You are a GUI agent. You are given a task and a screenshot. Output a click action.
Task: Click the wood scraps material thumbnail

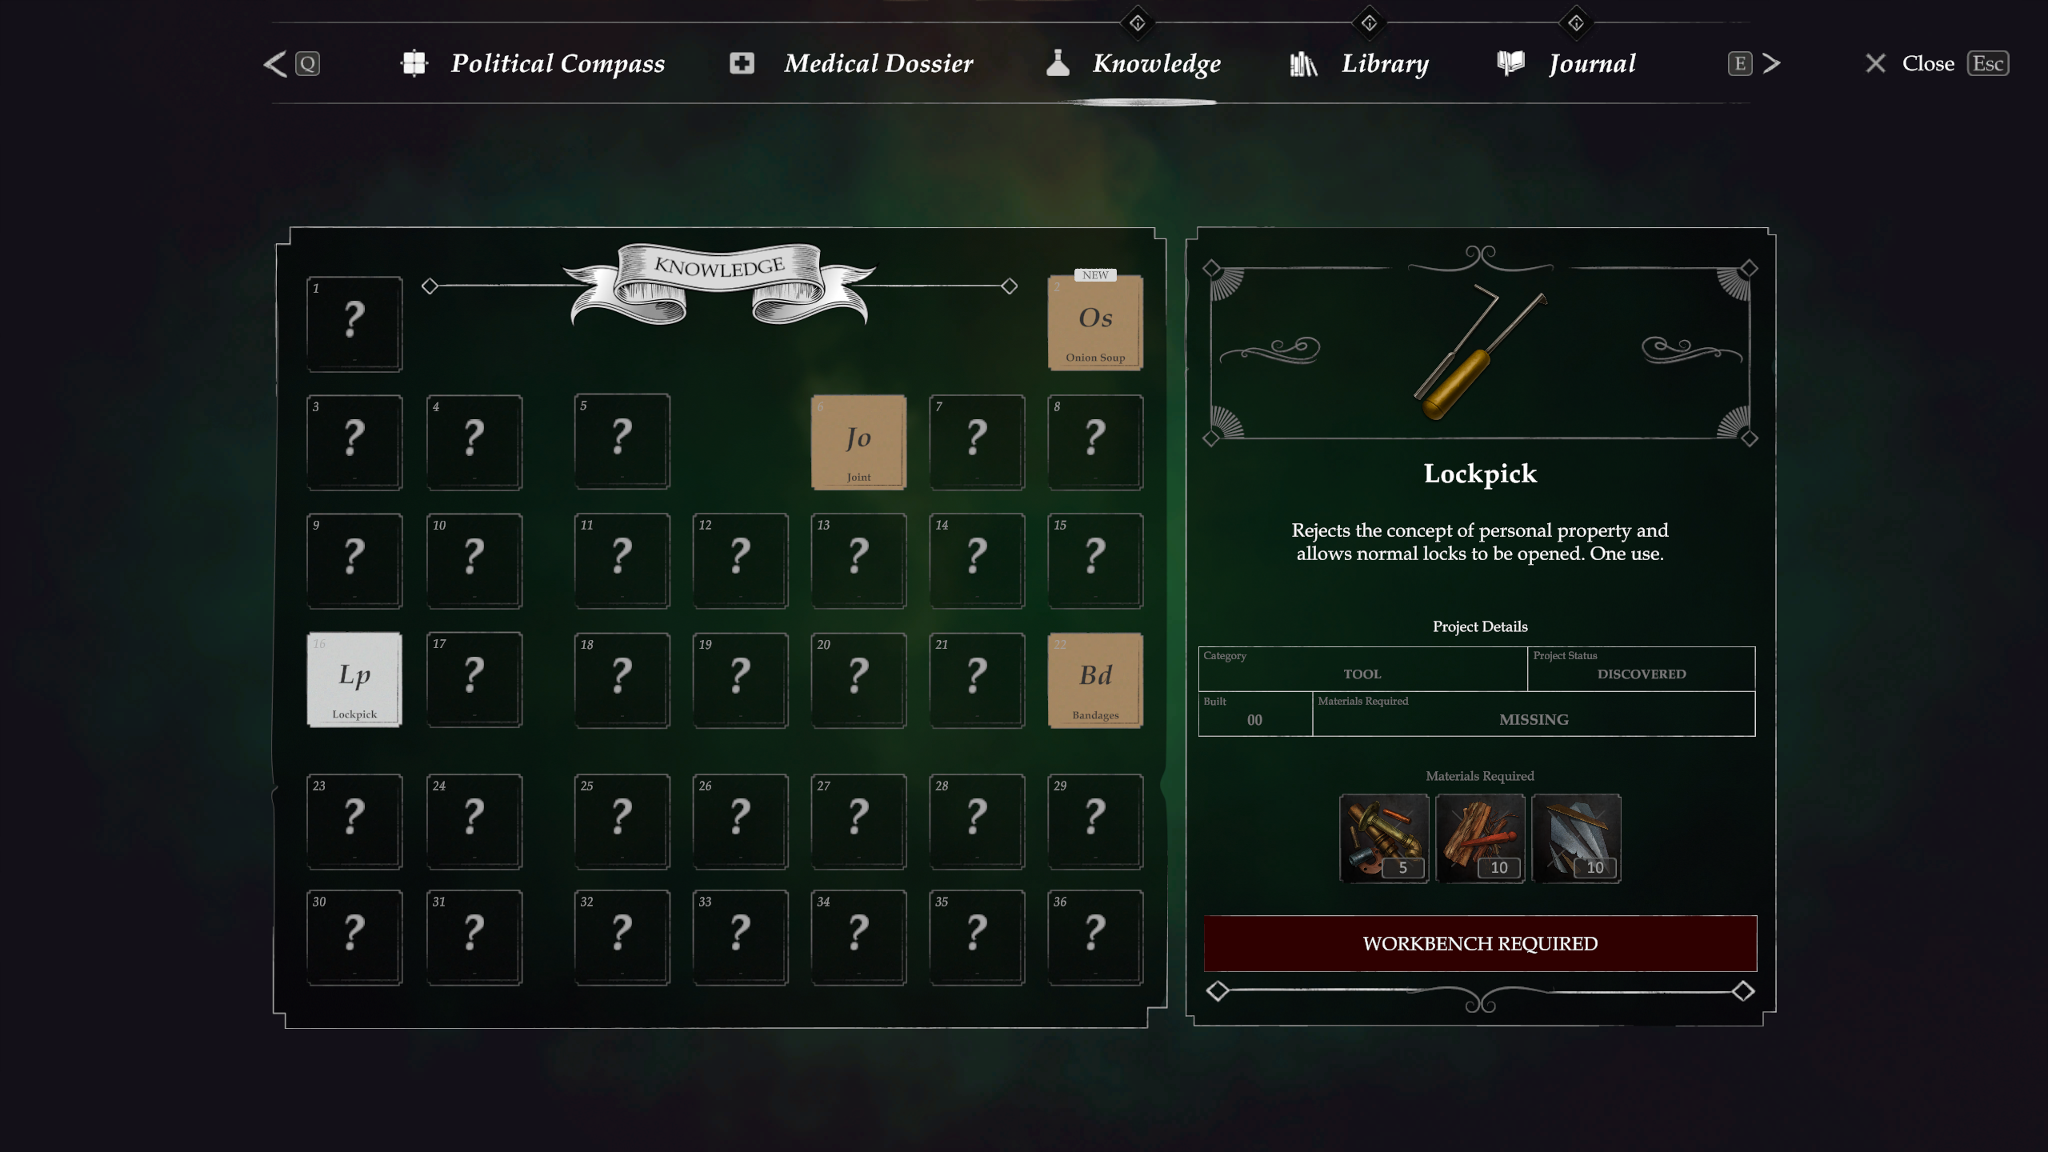[1480, 838]
